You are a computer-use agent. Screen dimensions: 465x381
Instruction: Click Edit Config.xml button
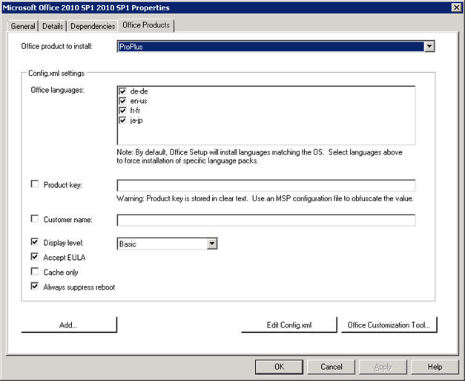click(x=289, y=325)
